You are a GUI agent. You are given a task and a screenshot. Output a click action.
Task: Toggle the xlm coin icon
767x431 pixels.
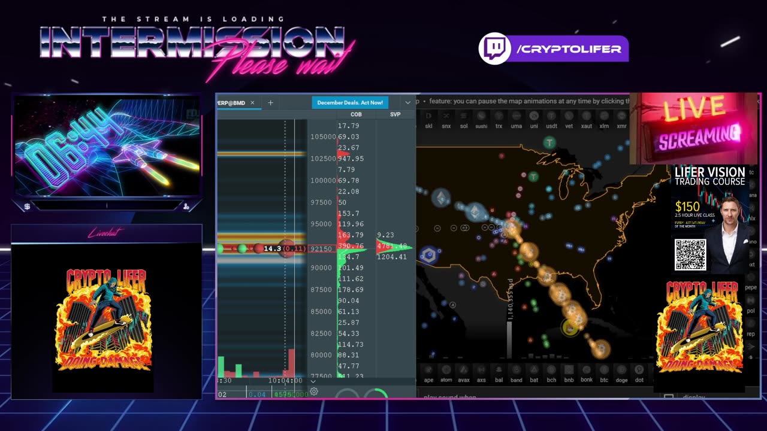click(x=604, y=116)
